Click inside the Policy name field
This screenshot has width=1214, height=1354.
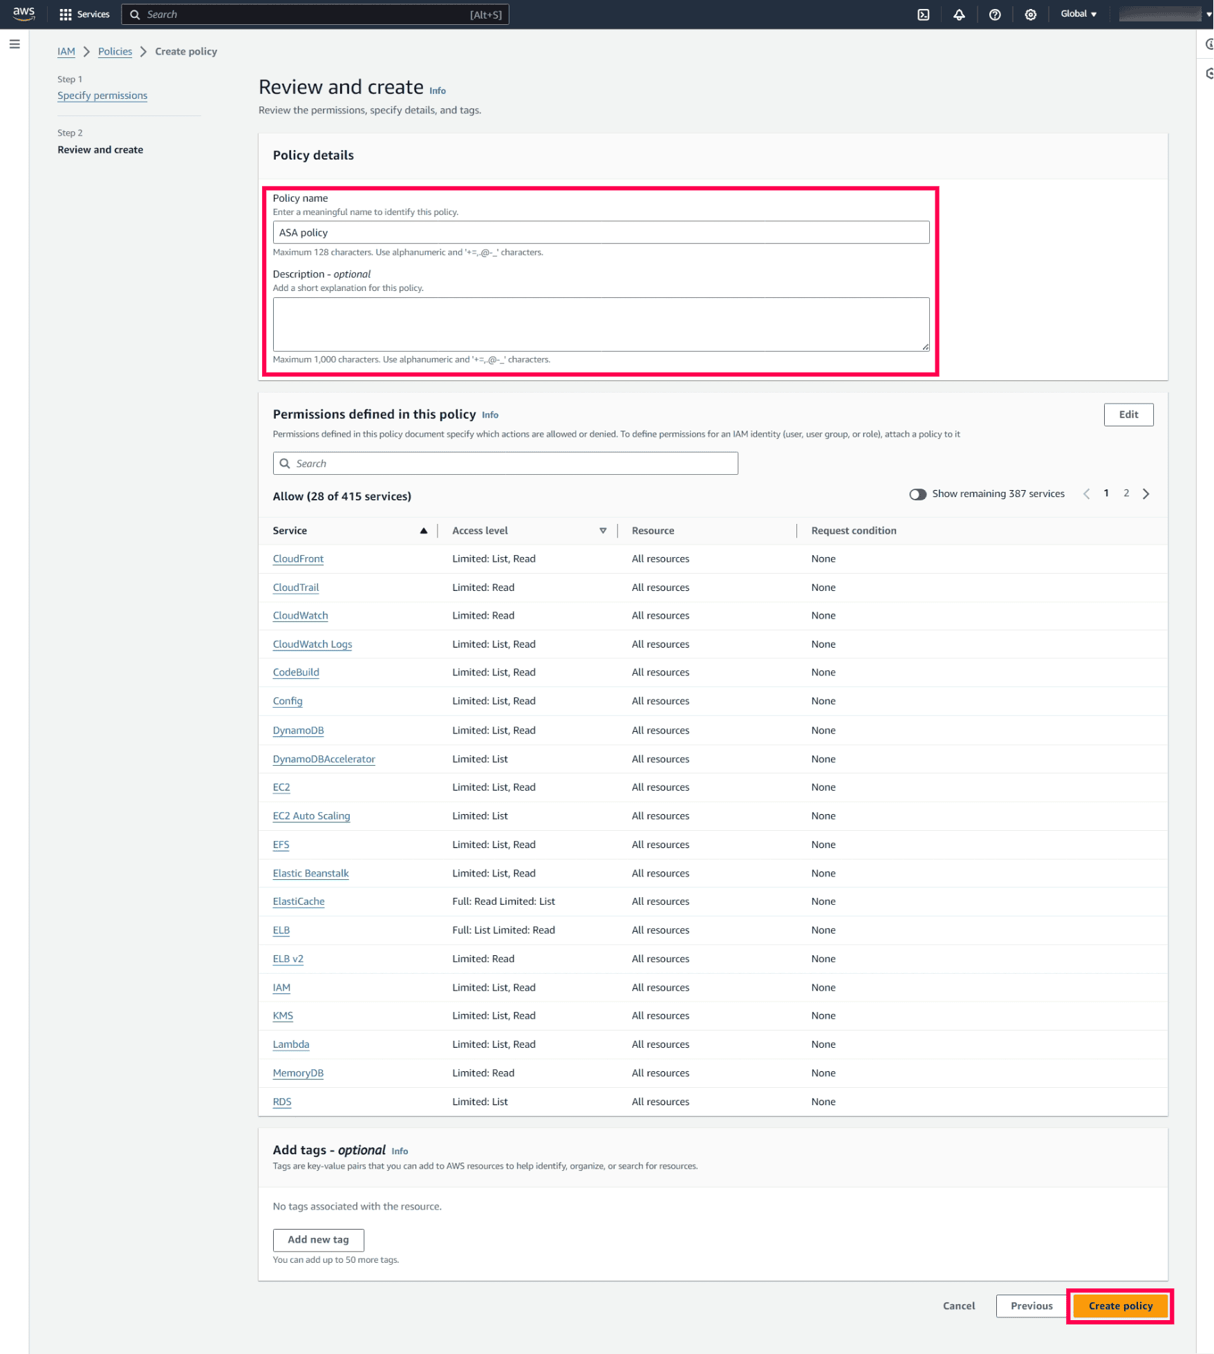point(601,232)
